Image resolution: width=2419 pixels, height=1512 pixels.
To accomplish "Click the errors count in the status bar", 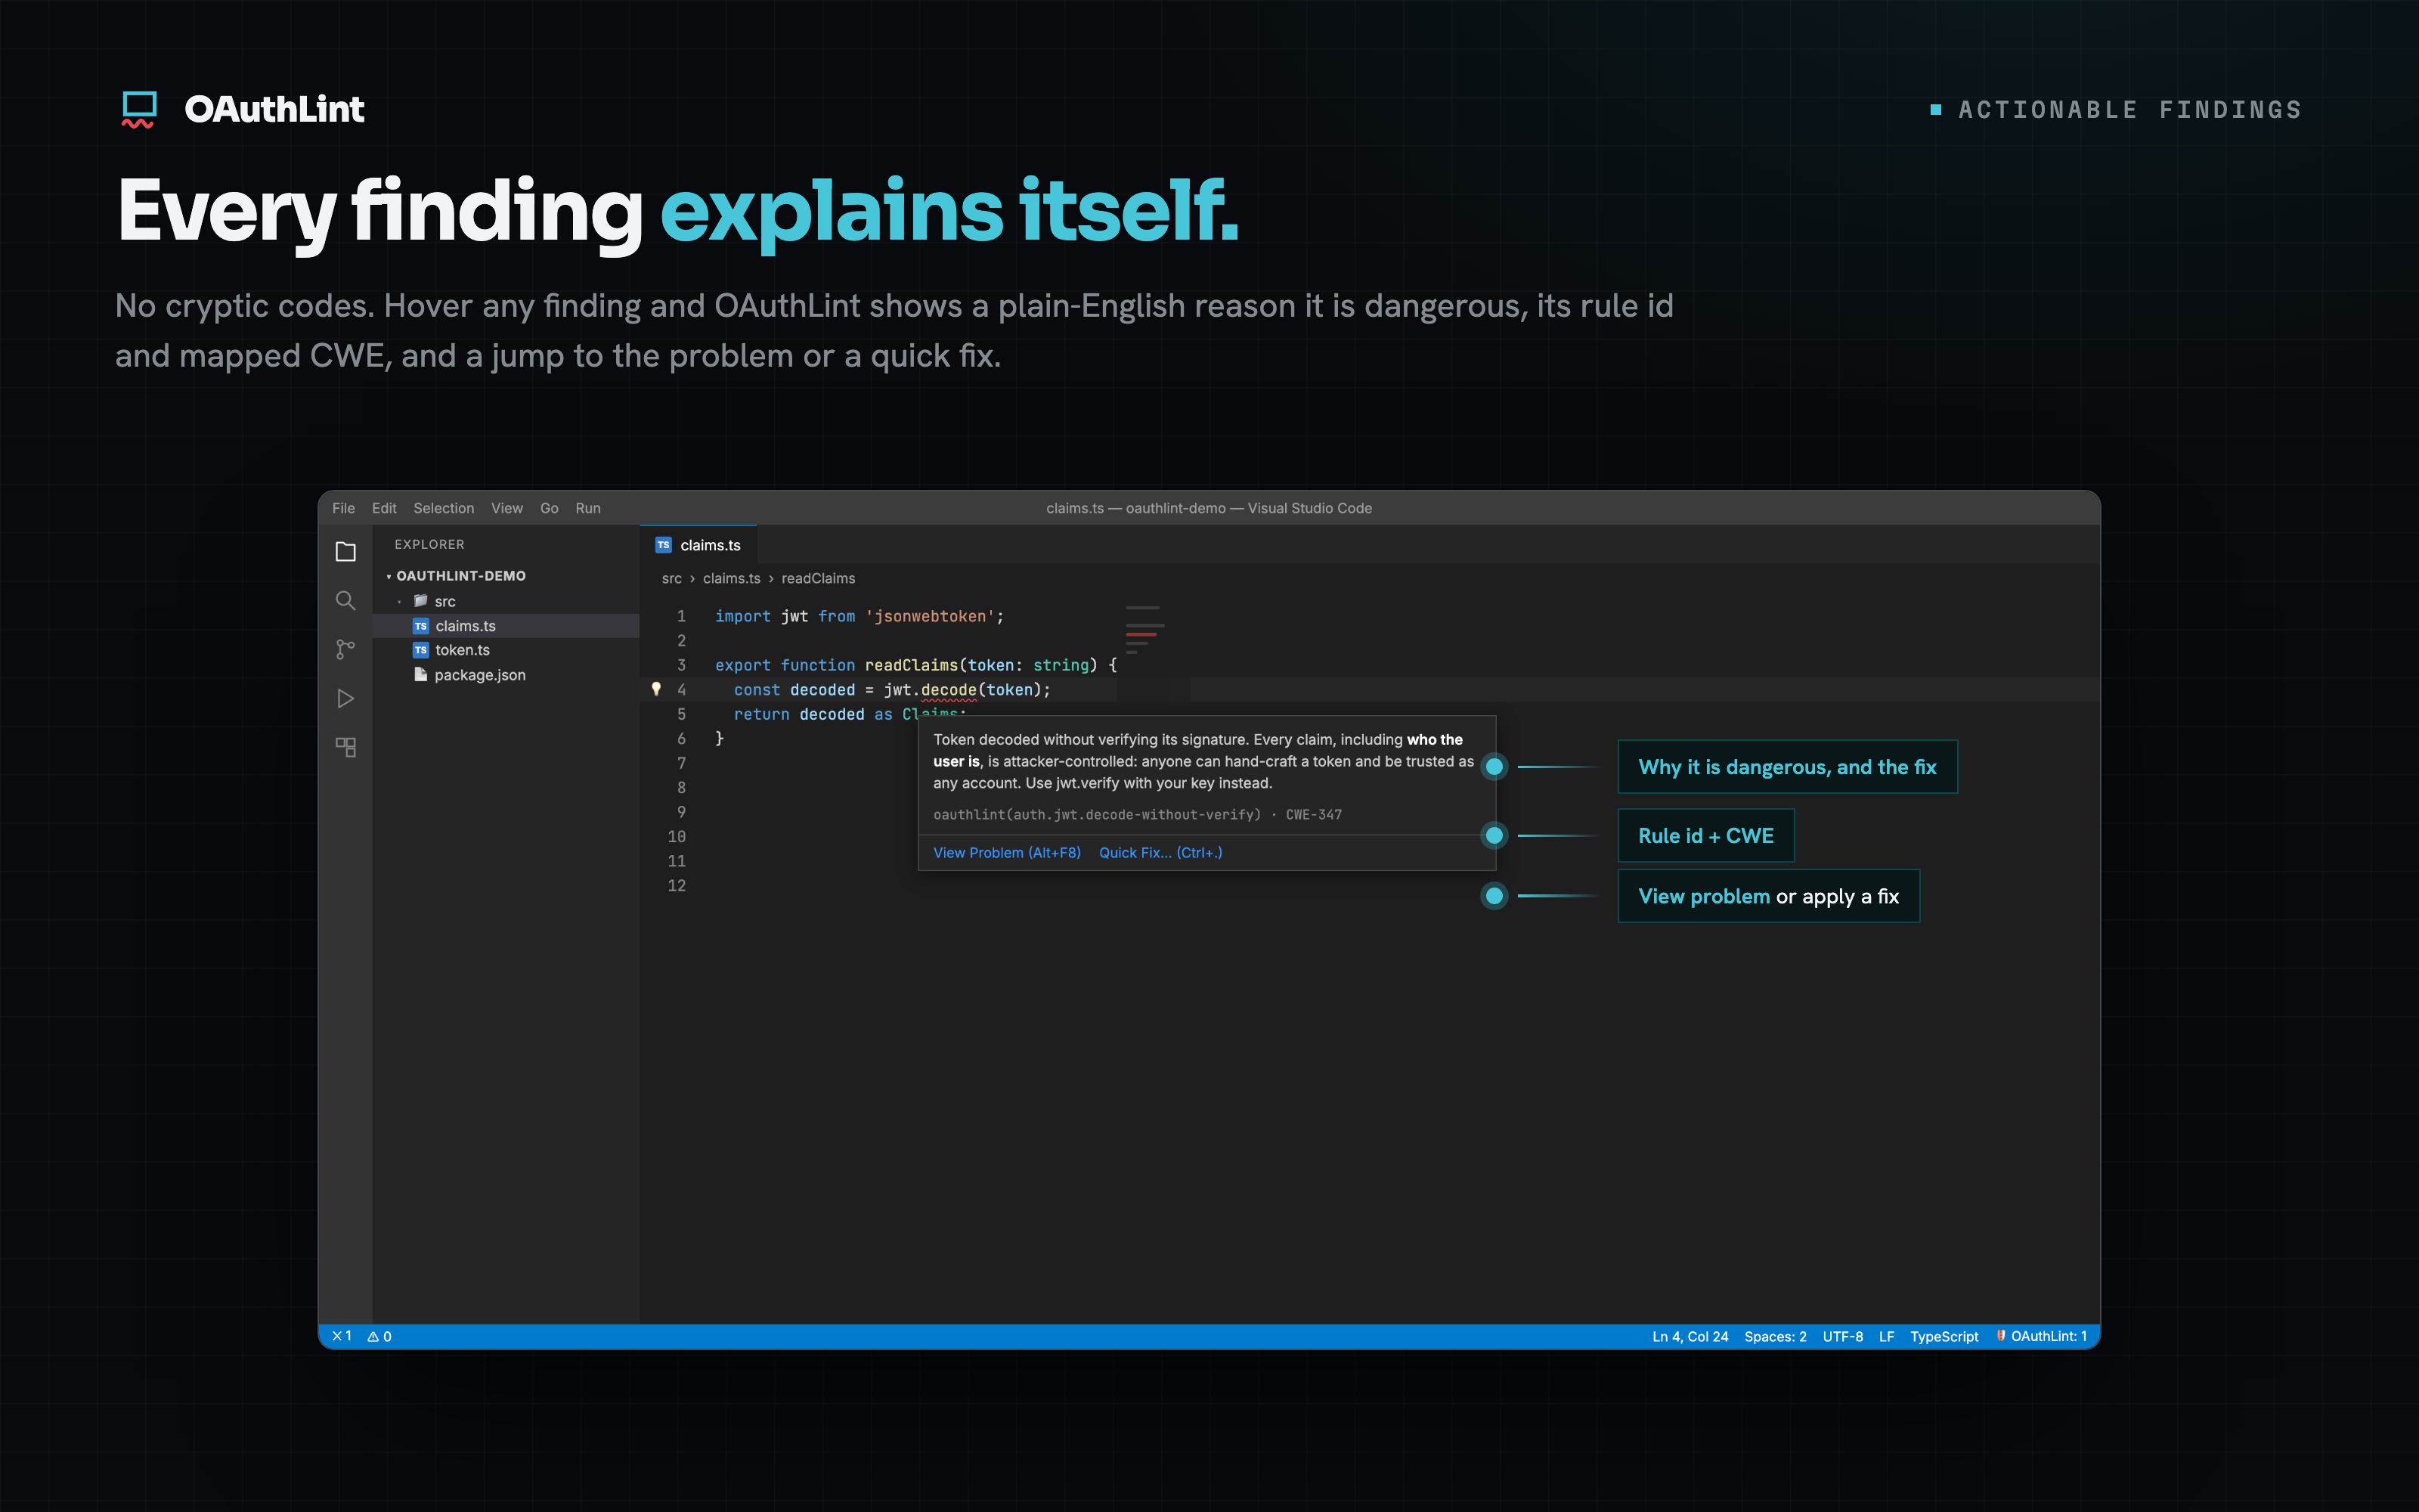I will coord(342,1336).
